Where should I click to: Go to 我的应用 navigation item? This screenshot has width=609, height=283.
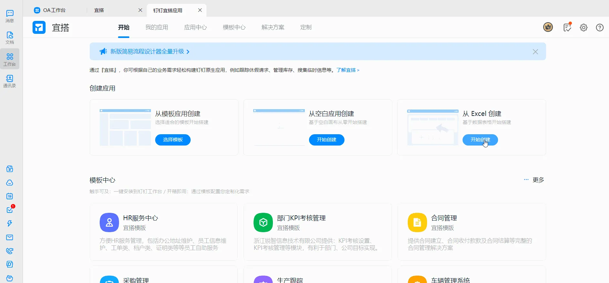157,27
